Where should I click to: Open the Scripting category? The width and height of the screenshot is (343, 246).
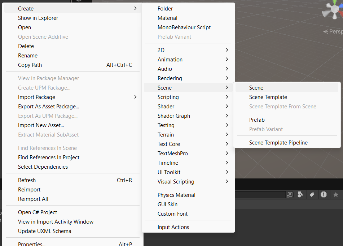tap(188, 97)
